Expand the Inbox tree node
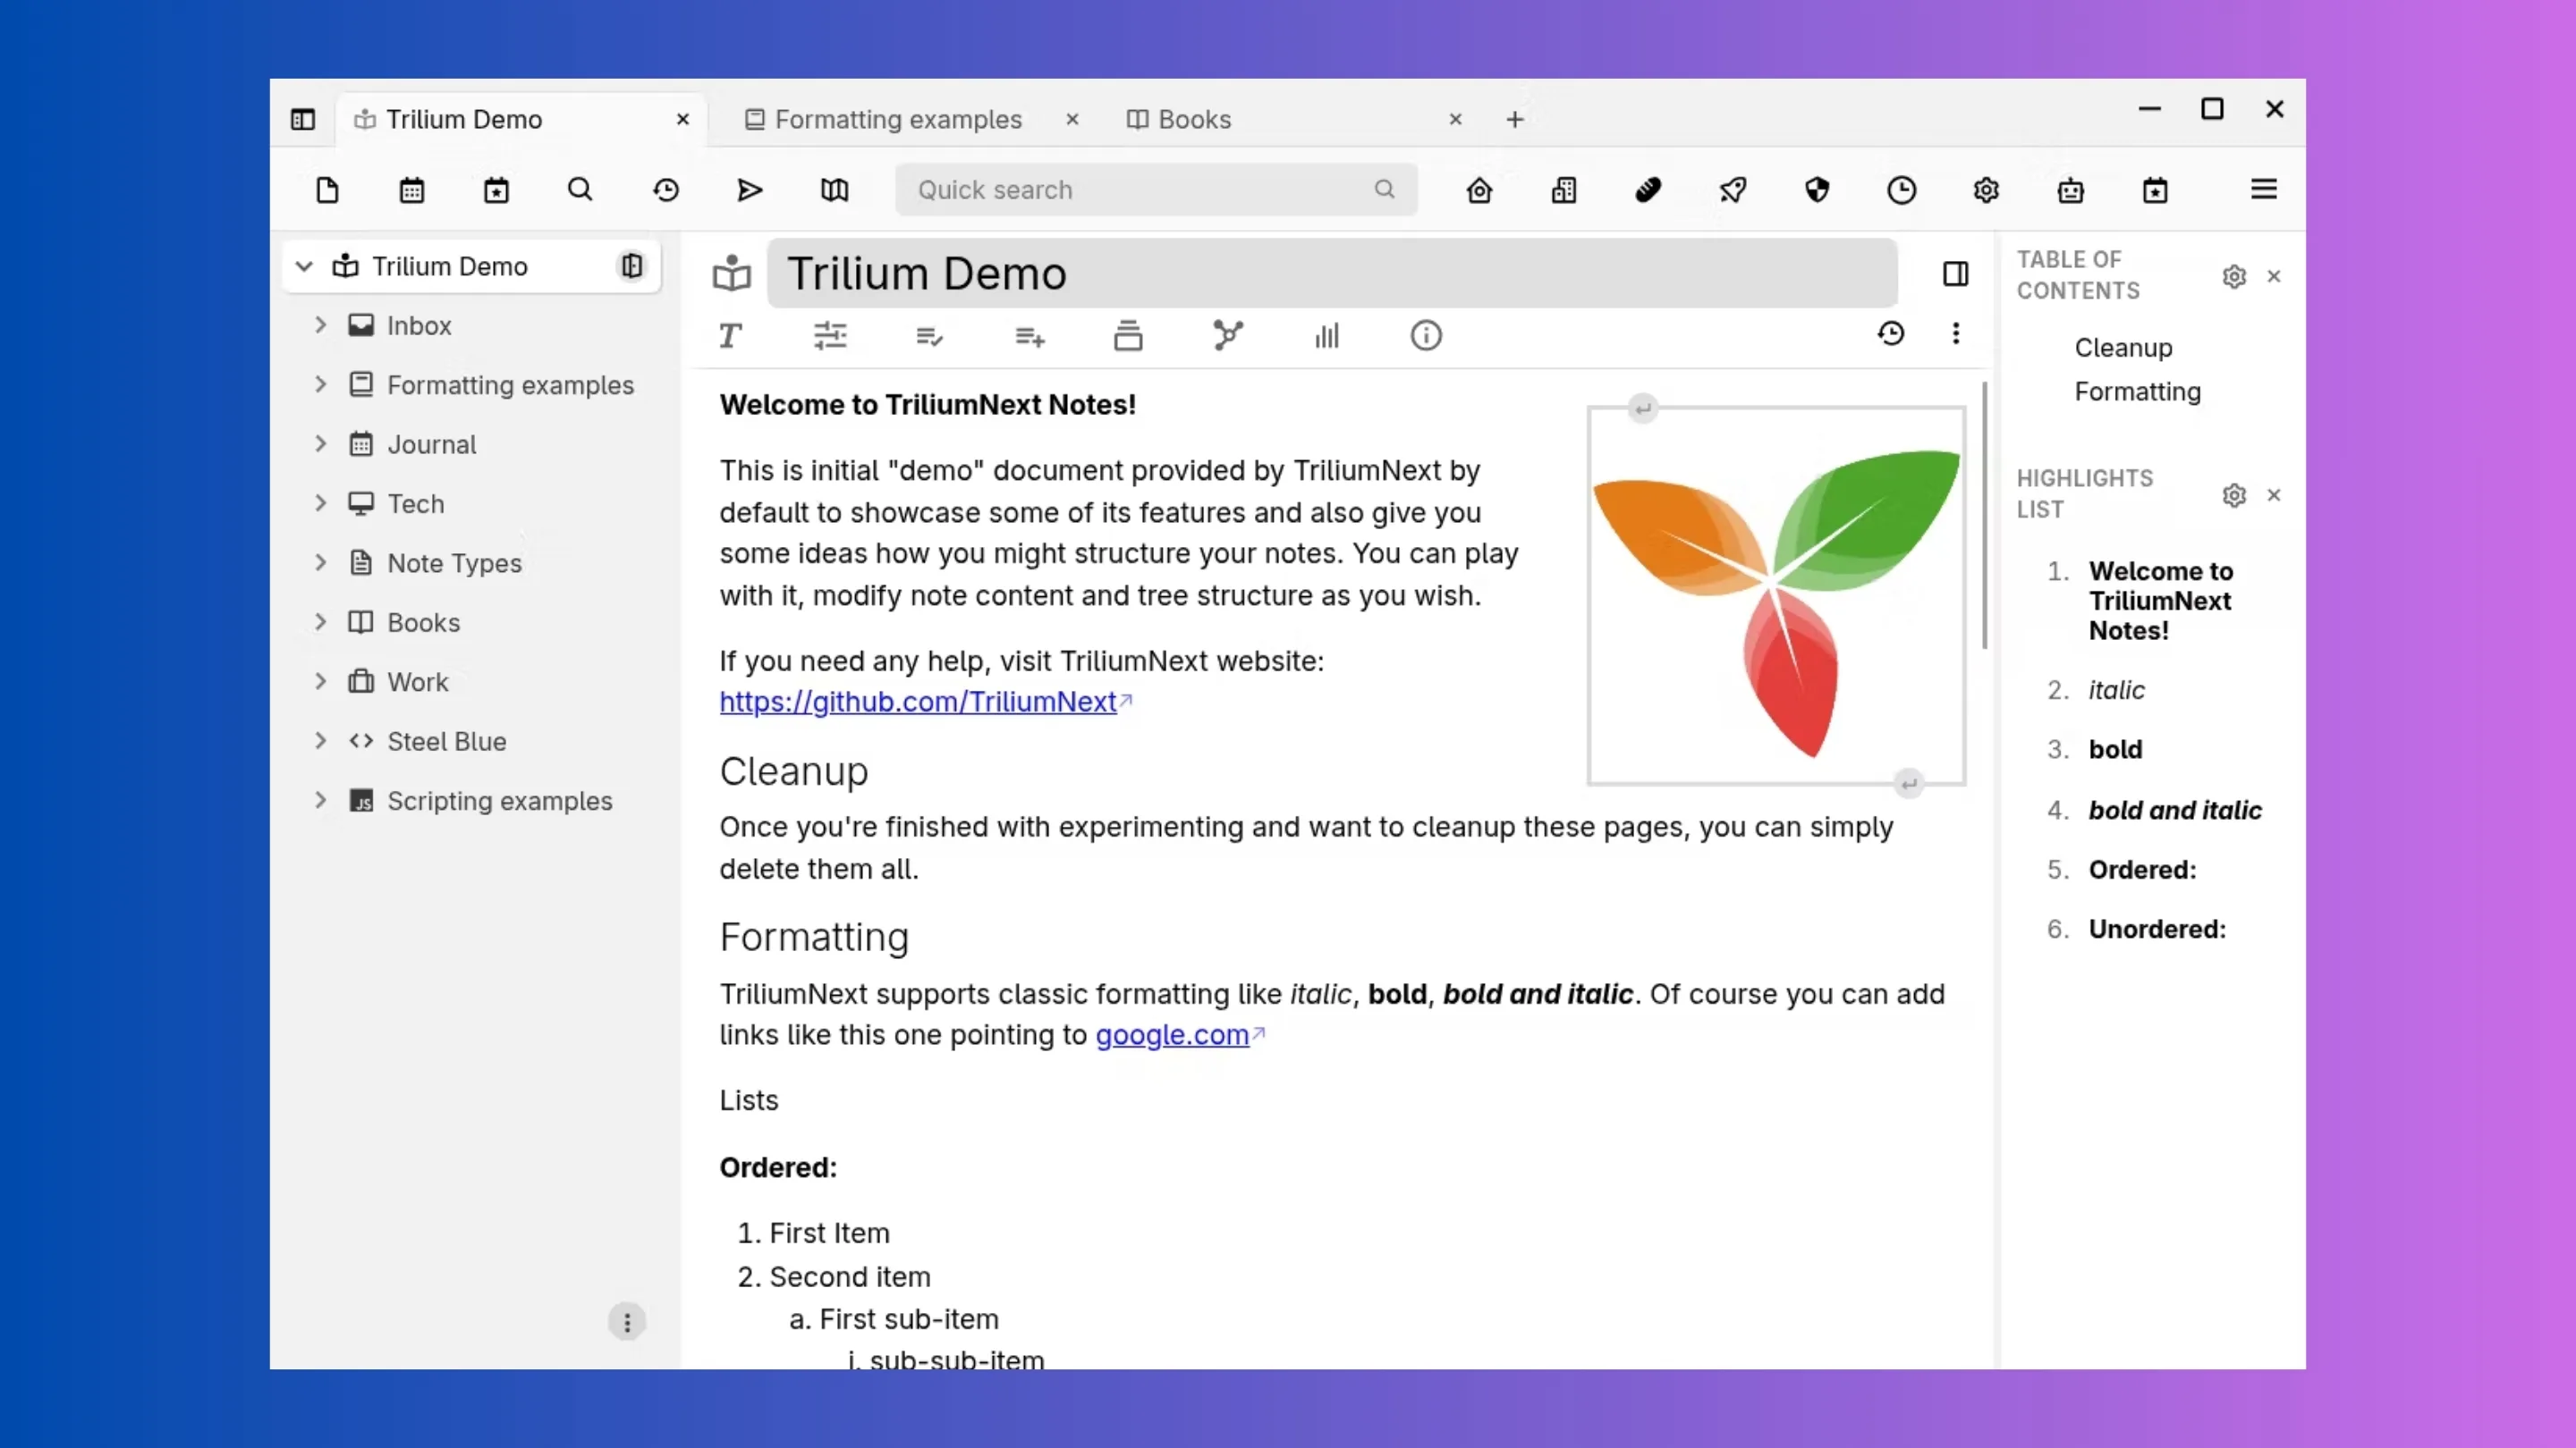The height and width of the screenshot is (1448, 2576). (x=320, y=324)
